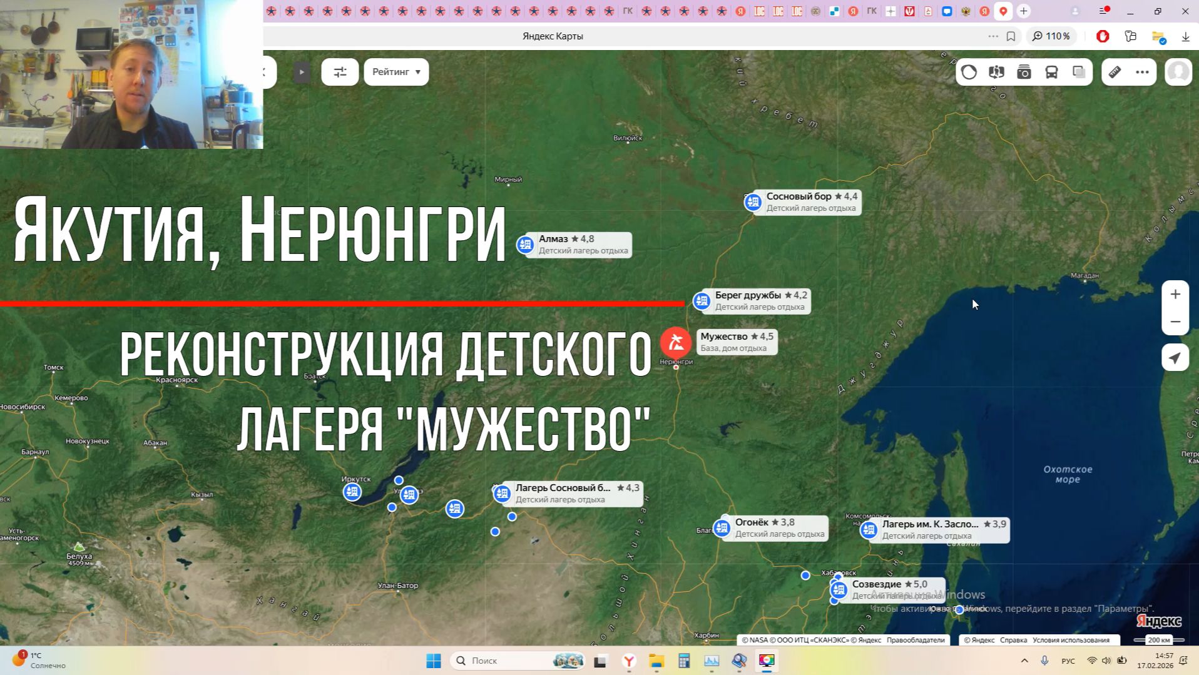This screenshot has height=675, width=1199.
Task: Open photos of places via camera icon
Action: (x=1024, y=72)
